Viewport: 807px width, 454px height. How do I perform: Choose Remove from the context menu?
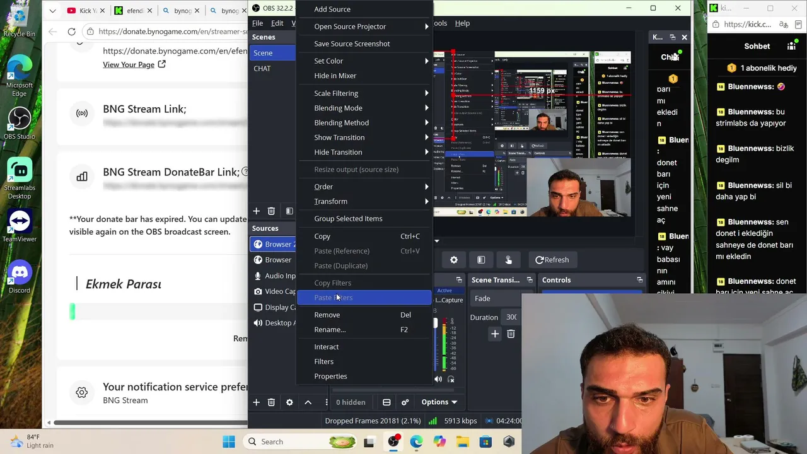364,315
